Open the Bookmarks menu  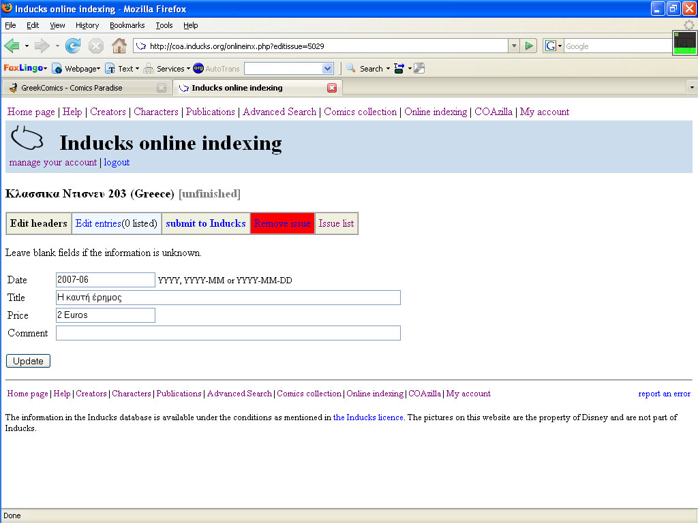point(127,25)
